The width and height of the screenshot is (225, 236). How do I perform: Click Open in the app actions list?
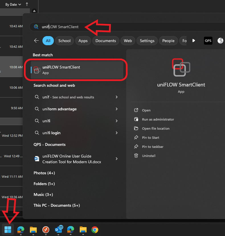(146, 110)
